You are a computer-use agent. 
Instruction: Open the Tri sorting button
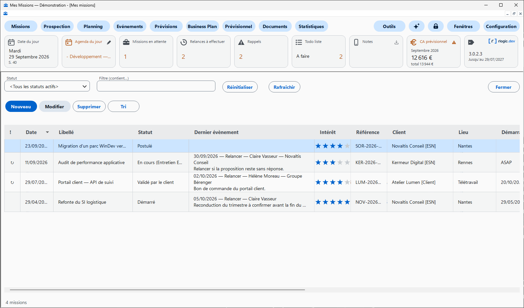pos(124,106)
